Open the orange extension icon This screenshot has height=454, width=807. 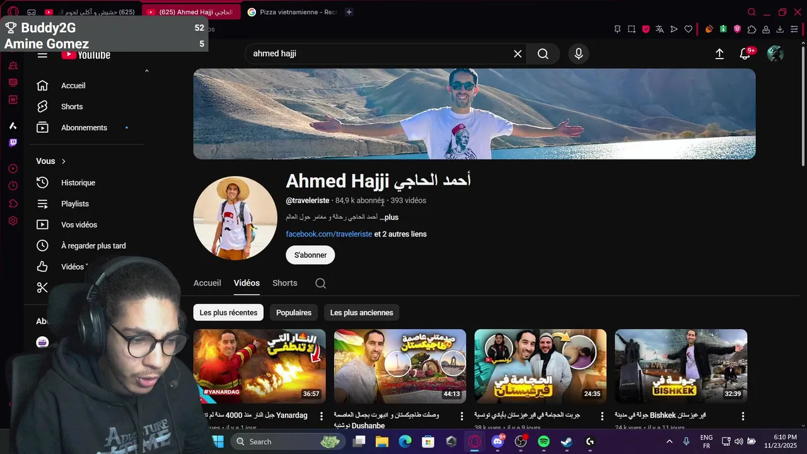click(709, 29)
